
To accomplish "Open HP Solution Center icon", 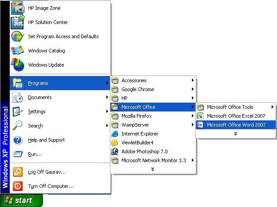I will click(x=17, y=22).
